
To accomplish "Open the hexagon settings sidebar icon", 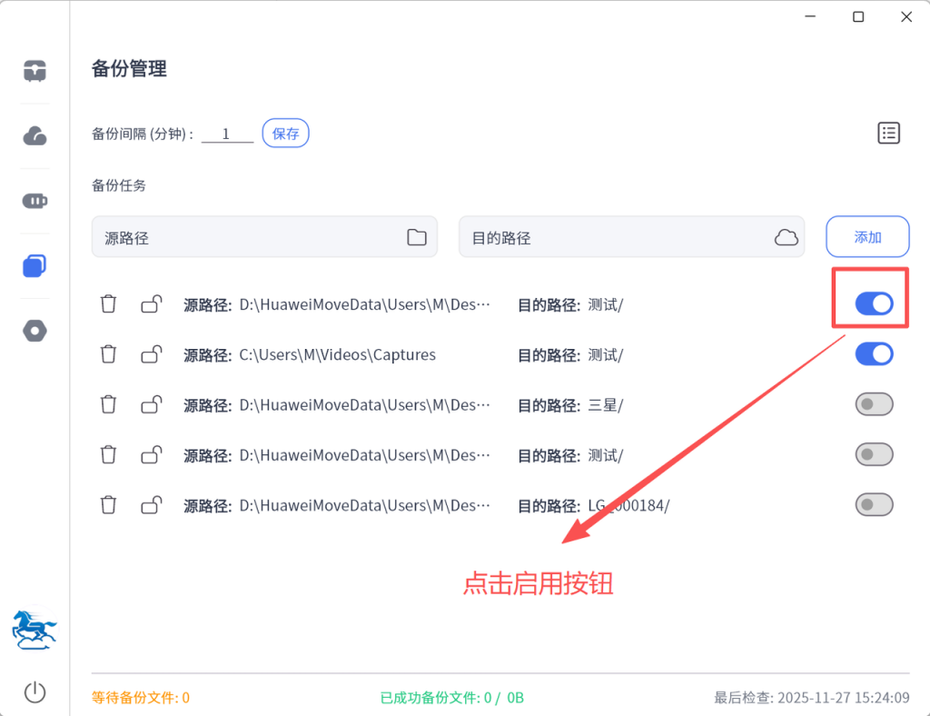I will [x=35, y=331].
